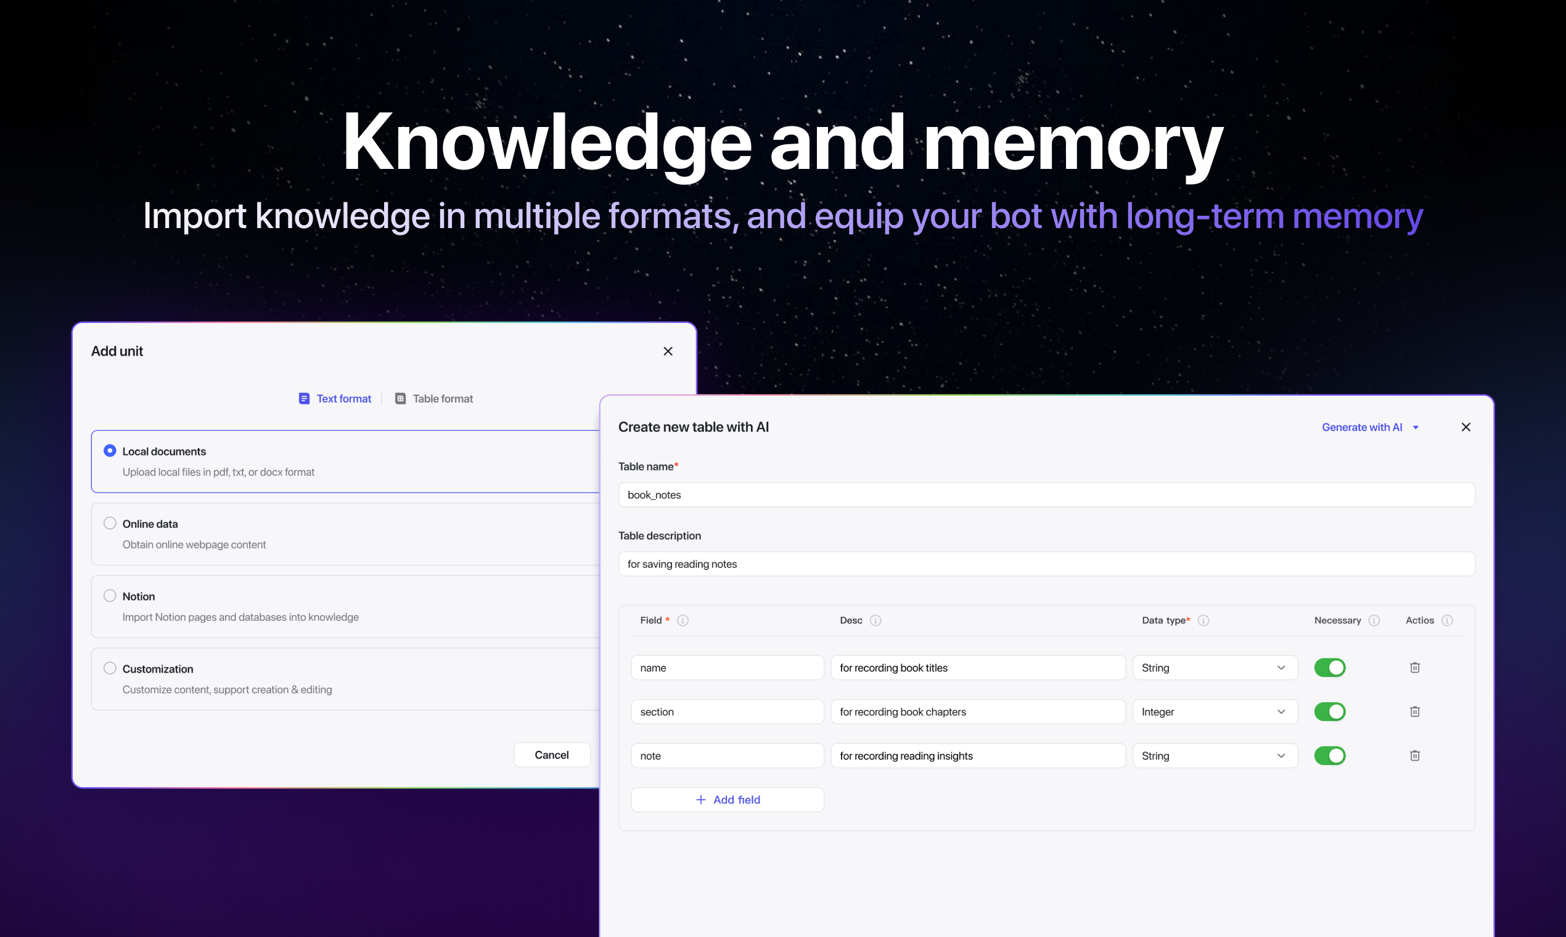Click info icon next to Desc header
Image resolution: width=1566 pixels, height=937 pixels.
[875, 620]
